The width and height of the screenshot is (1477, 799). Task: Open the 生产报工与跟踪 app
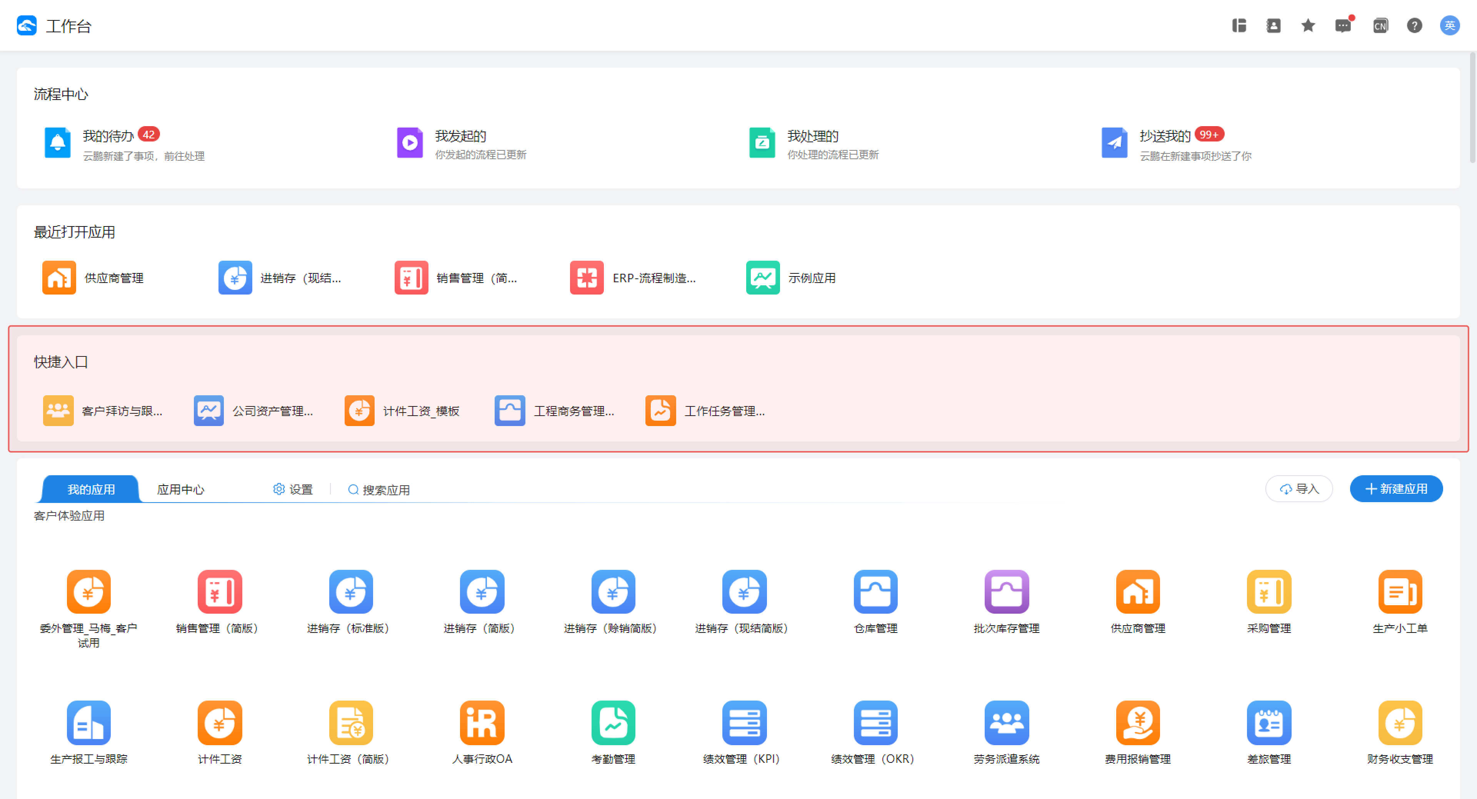tap(88, 722)
